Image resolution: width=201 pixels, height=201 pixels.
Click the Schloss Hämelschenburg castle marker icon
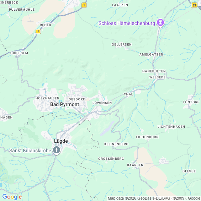(x=160, y=23)
